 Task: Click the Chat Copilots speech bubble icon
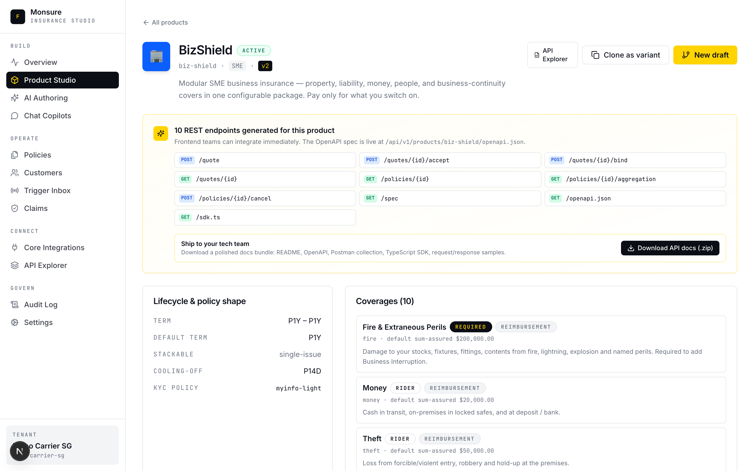[15, 116]
